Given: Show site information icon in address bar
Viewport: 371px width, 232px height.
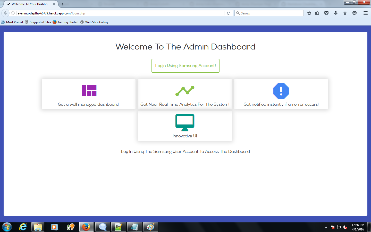Looking at the screenshot, I should (x=13, y=13).
